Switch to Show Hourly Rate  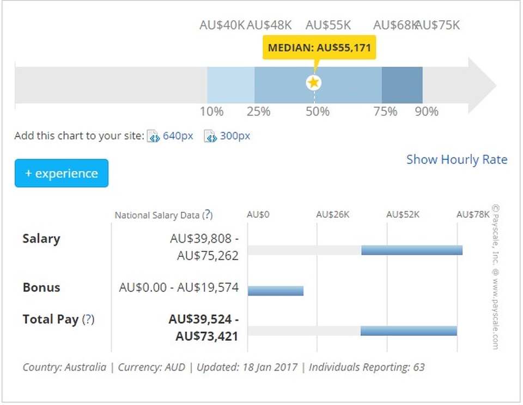[457, 159]
